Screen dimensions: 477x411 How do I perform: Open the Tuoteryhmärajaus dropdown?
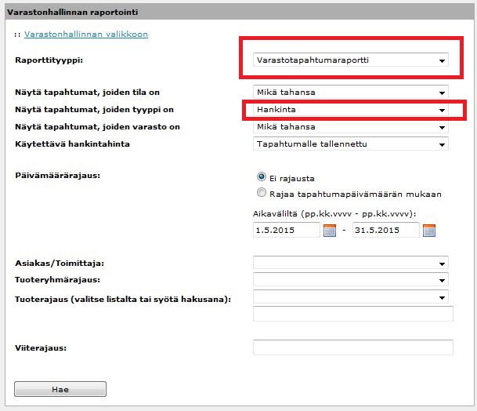click(x=352, y=280)
